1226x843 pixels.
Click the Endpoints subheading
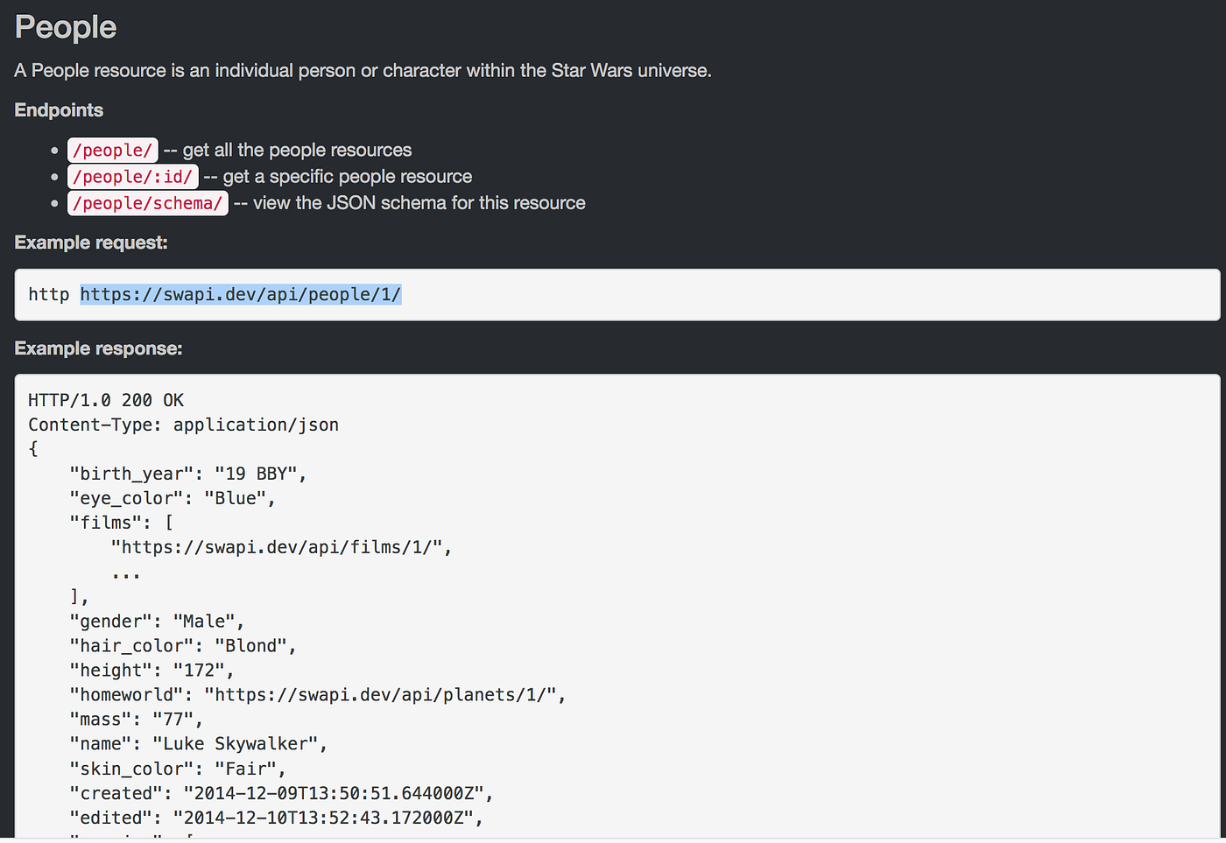point(59,110)
